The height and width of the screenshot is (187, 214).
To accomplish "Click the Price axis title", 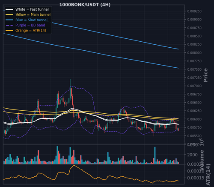I will coord(205,75).
